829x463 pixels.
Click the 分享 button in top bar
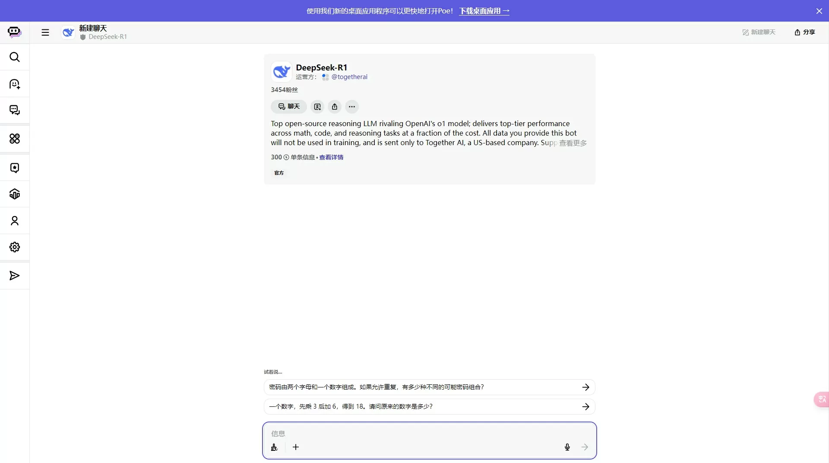[805, 32]
